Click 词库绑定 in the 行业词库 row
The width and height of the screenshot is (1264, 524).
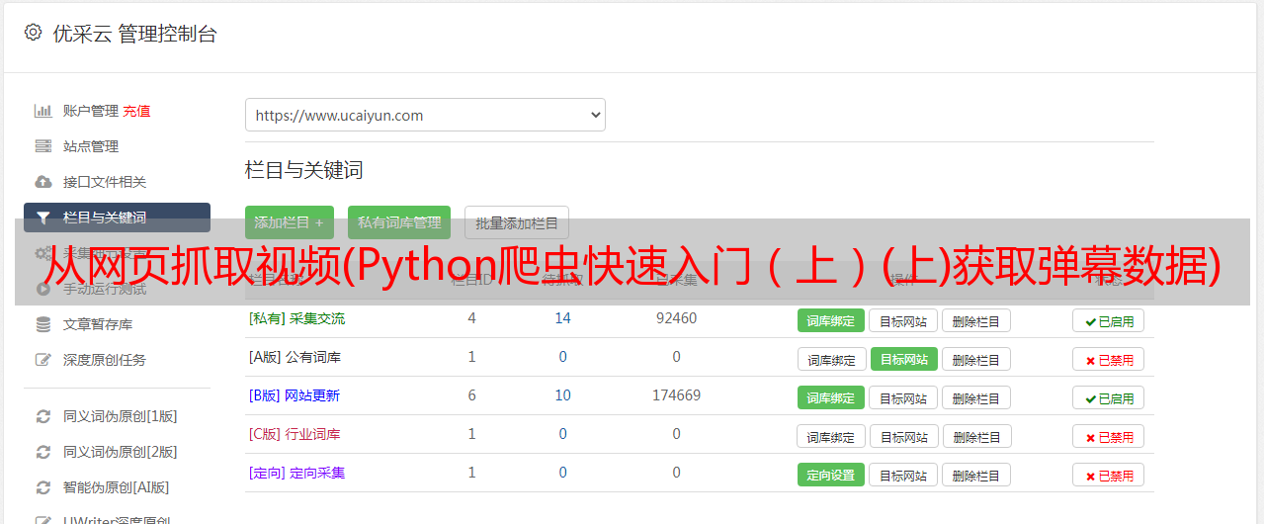[x=831, y=436]
